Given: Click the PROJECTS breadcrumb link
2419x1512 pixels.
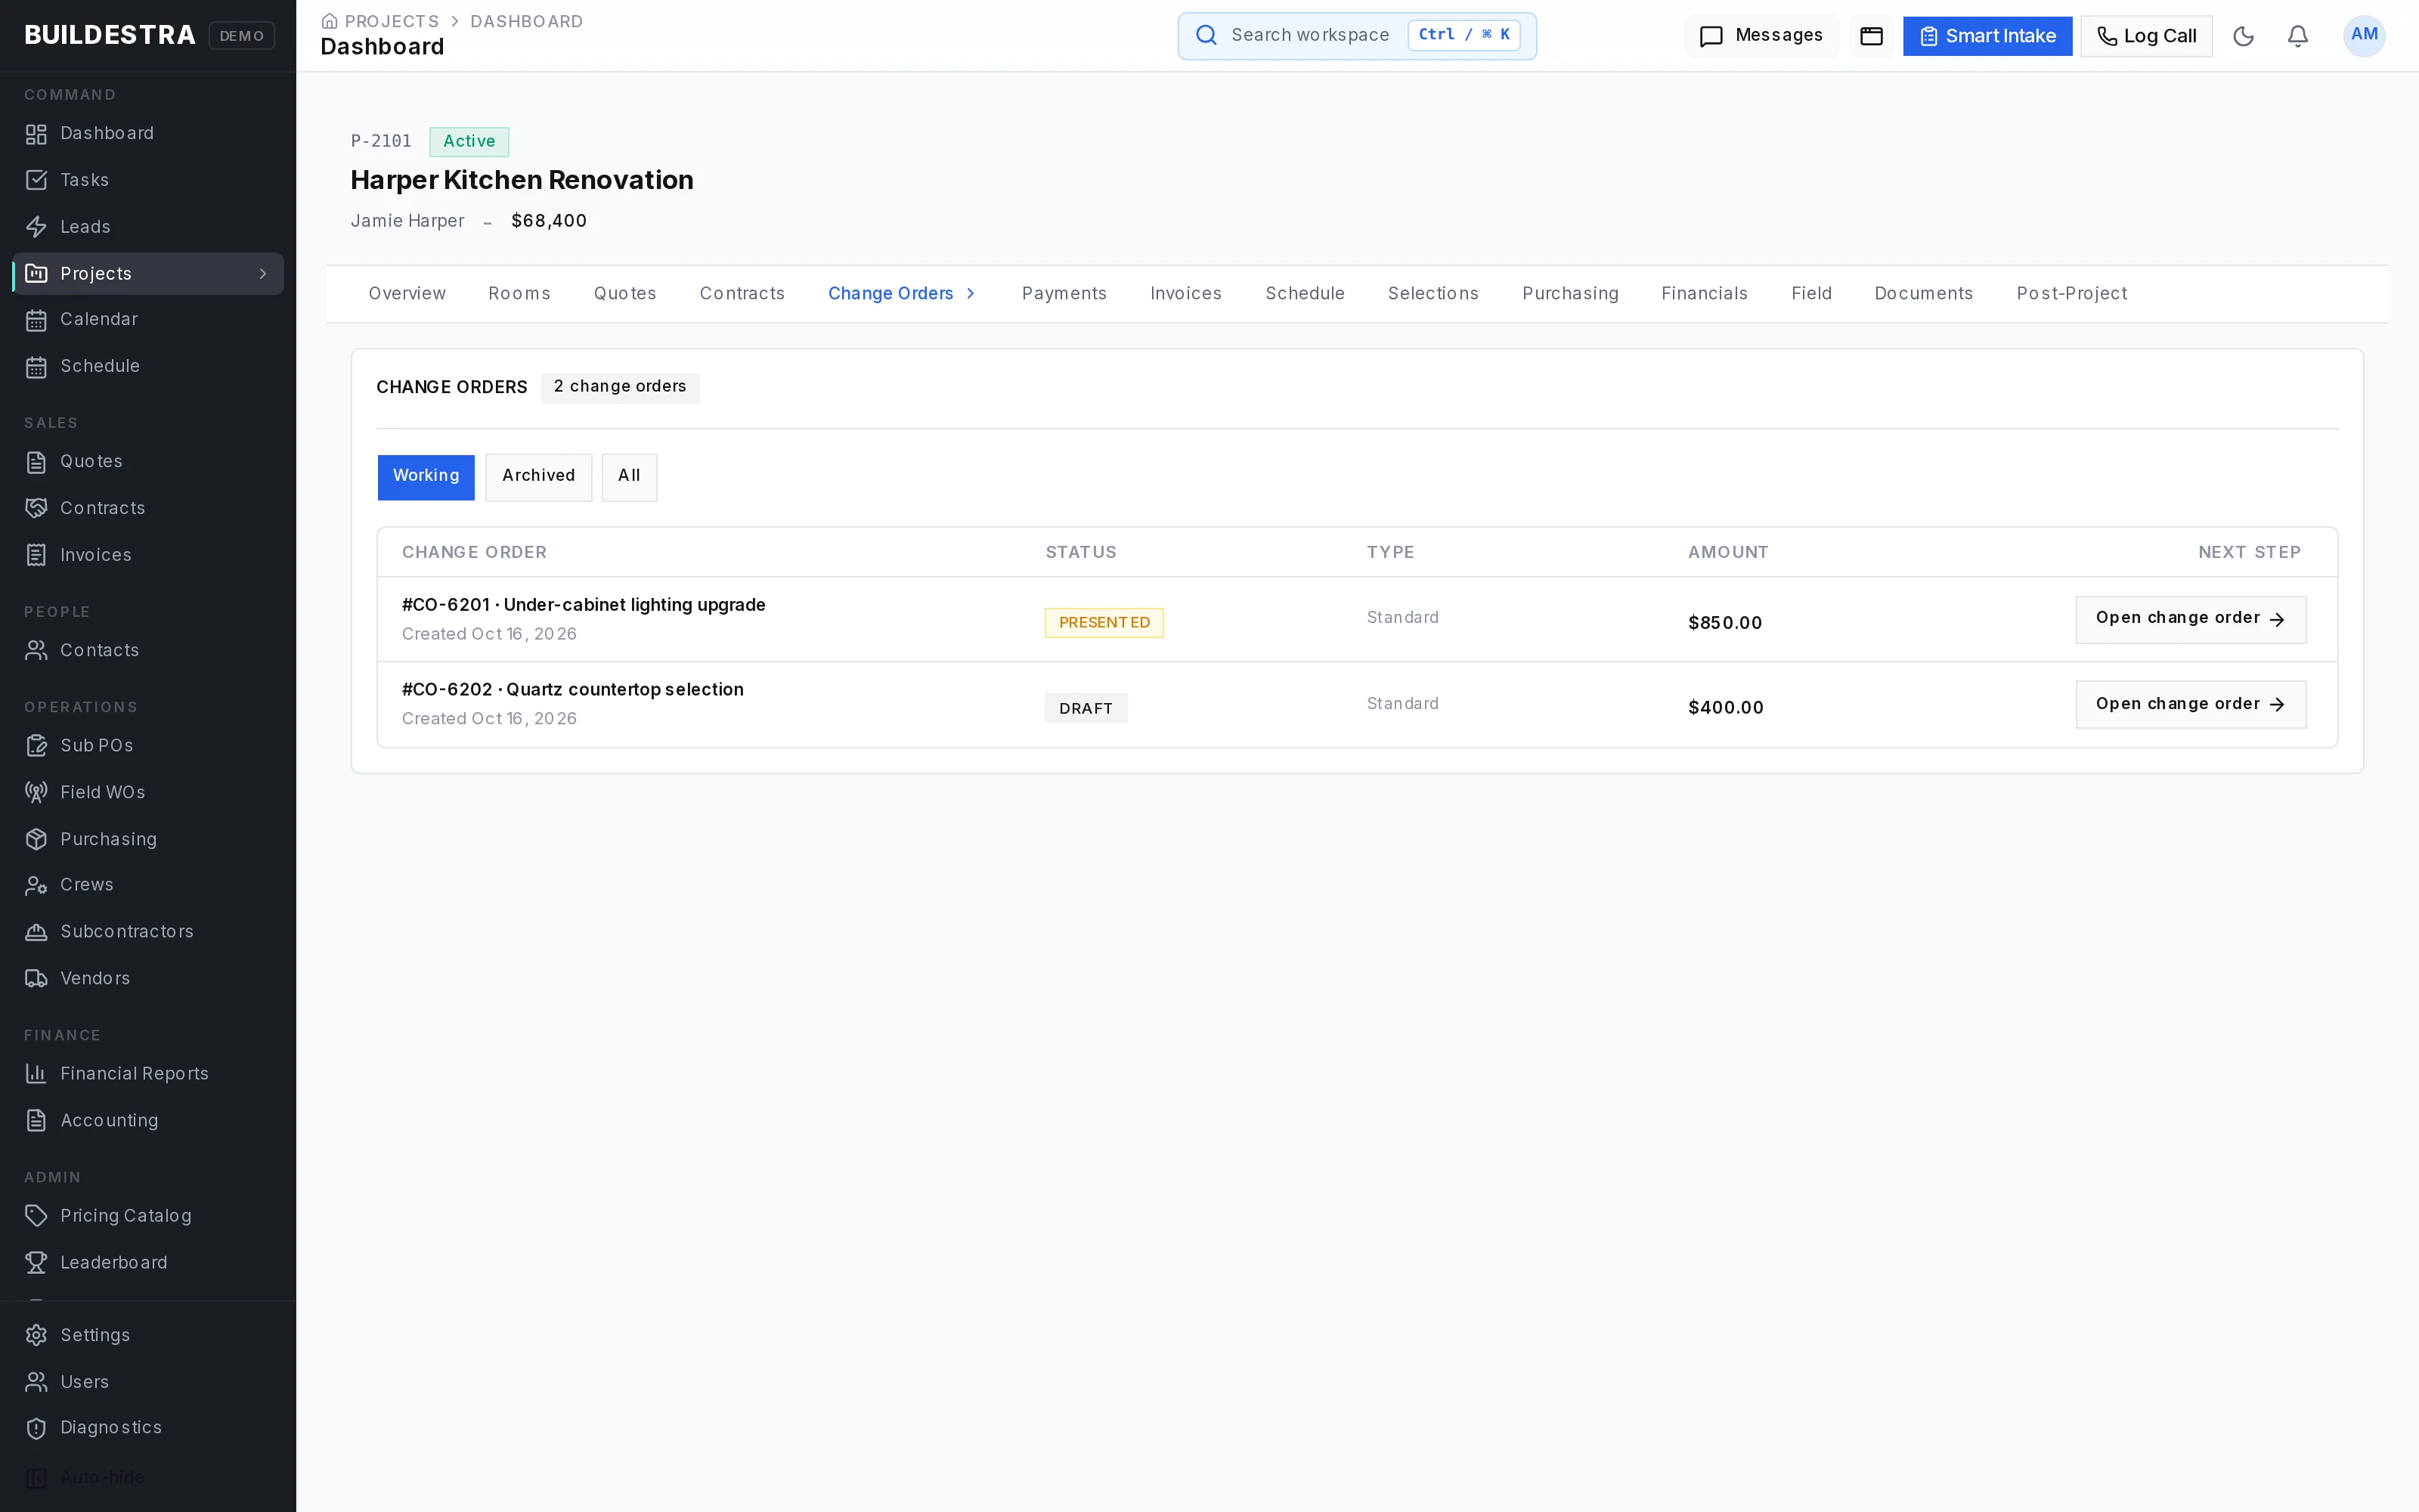Looking at the screenshot, I should [x=391, y=21].
